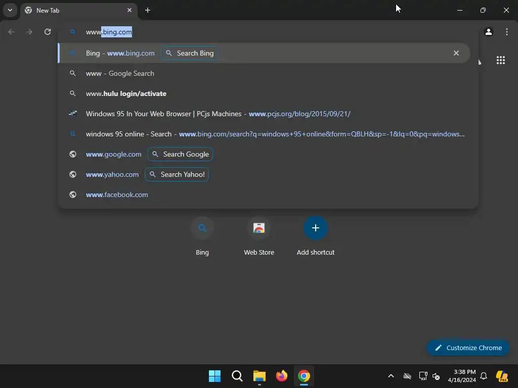The width and height of the screenshot is (518, 388).
Task: Open the Chrome three-dot menu
Action: coord(507,32)
